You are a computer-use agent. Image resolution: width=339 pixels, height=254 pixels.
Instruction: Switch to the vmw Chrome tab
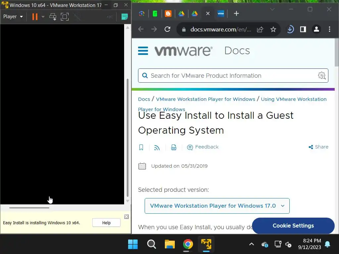click(x=221, y=14)
